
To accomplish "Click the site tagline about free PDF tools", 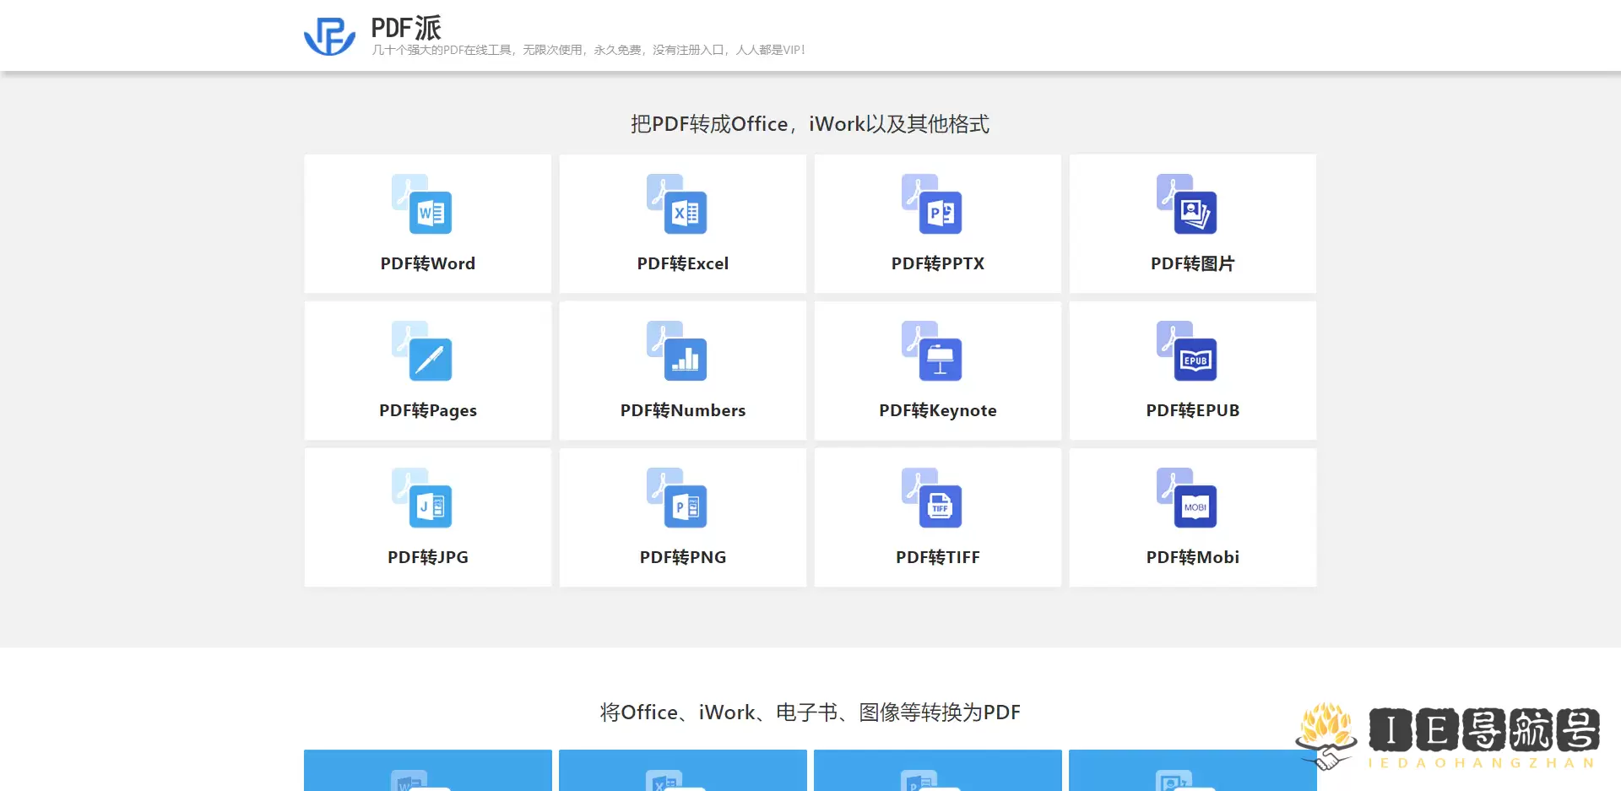I will tap(588, 50).
